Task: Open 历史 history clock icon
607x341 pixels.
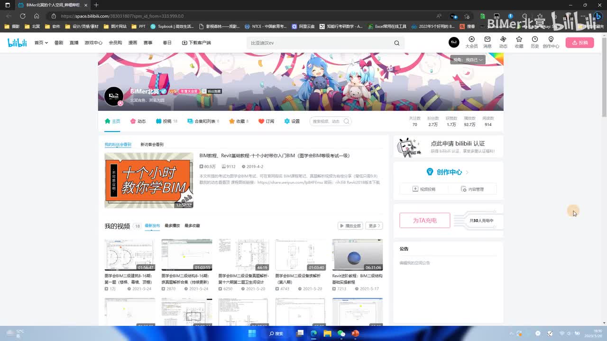Action: [535, 42]
